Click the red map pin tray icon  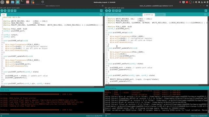coord(180,2)
